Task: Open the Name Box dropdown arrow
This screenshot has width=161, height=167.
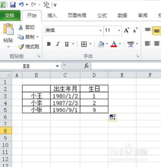Action: tap(57, 66)
